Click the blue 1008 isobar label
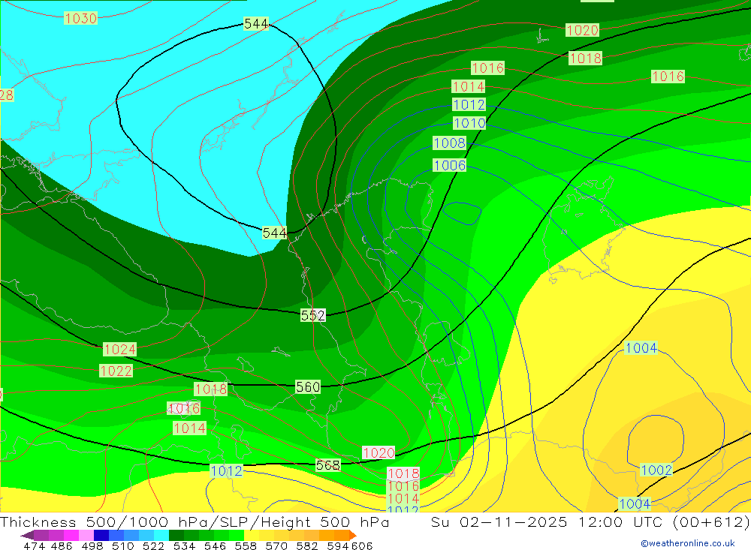The image size is (751, 550). [x=449, y=143]
